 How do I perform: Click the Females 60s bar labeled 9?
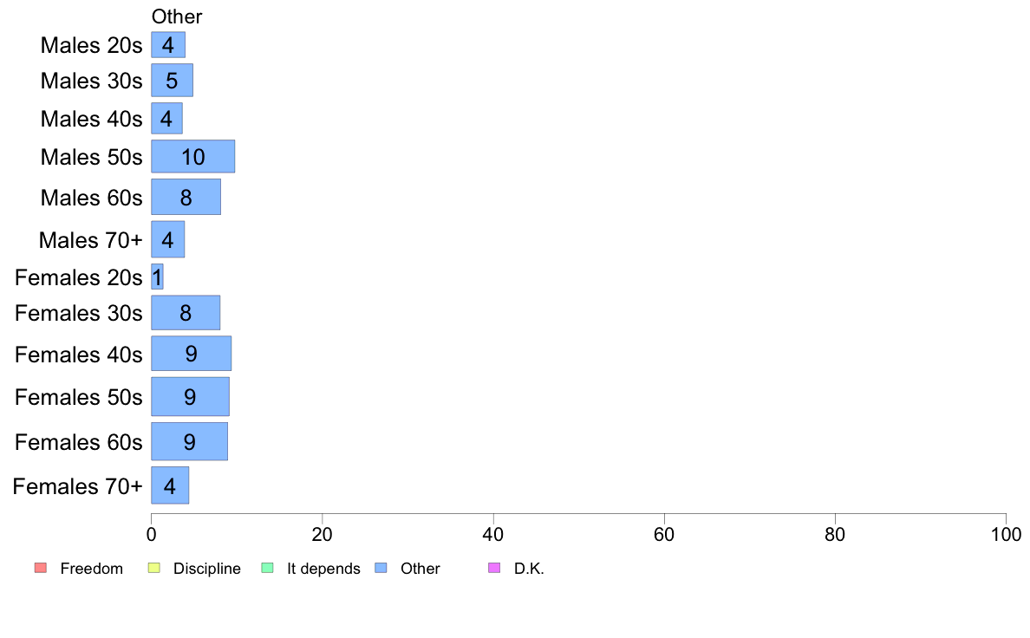(x=190, y=441)
